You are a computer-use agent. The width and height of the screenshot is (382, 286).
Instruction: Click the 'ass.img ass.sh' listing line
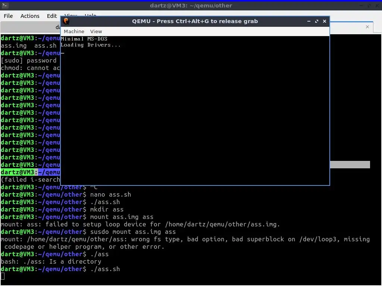tap(28, 46)
